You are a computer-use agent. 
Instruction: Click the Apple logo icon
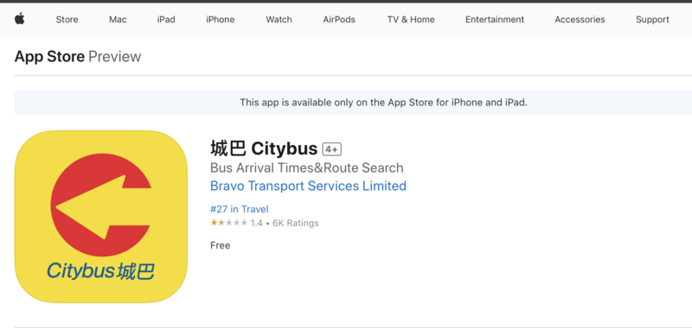19,19
